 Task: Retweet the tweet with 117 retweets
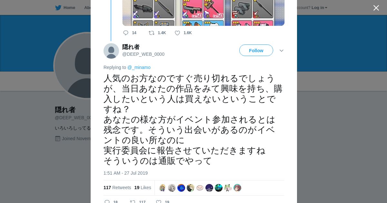pyautogui.click(x=133, y=202)
